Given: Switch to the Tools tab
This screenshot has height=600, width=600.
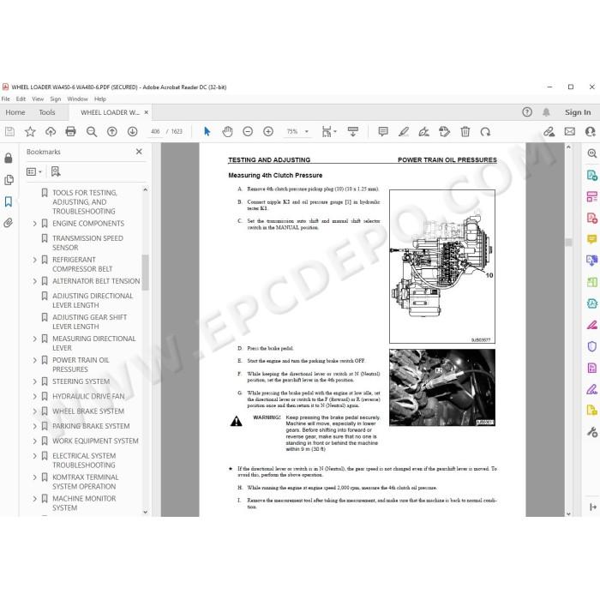Looking at the screenshot, I should (47, 112).
